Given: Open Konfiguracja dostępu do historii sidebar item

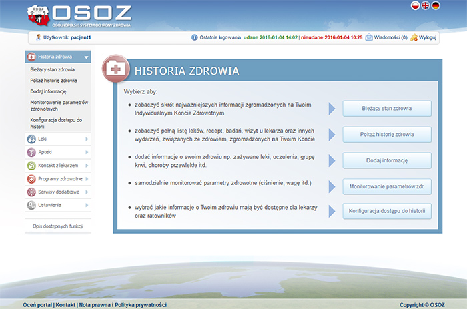Looking at the screenshot, I should [x=56, y=123].
